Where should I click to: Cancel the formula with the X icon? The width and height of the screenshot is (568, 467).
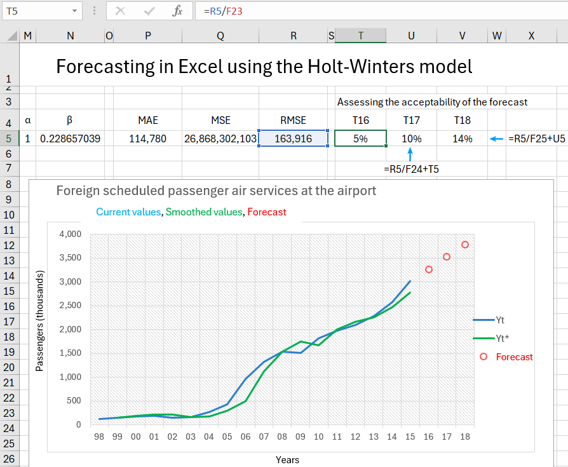point(121,11)
